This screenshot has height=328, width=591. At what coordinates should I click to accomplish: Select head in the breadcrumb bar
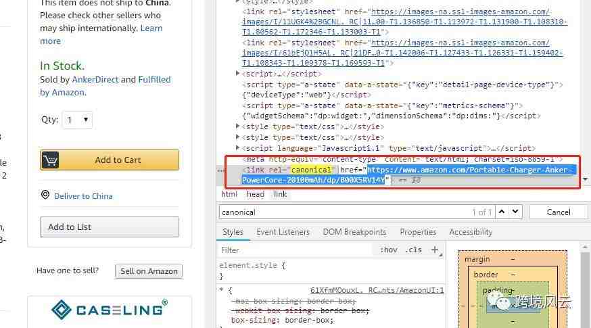[x=256, y=194]
